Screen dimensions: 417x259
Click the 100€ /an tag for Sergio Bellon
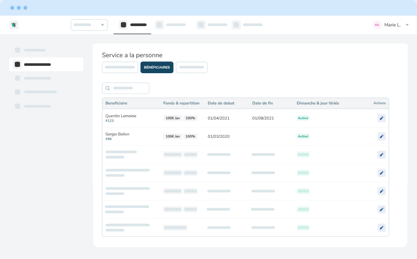tap(173, 136)
